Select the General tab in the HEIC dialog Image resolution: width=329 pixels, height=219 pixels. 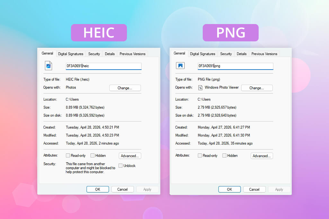click(x=48, y=54)
